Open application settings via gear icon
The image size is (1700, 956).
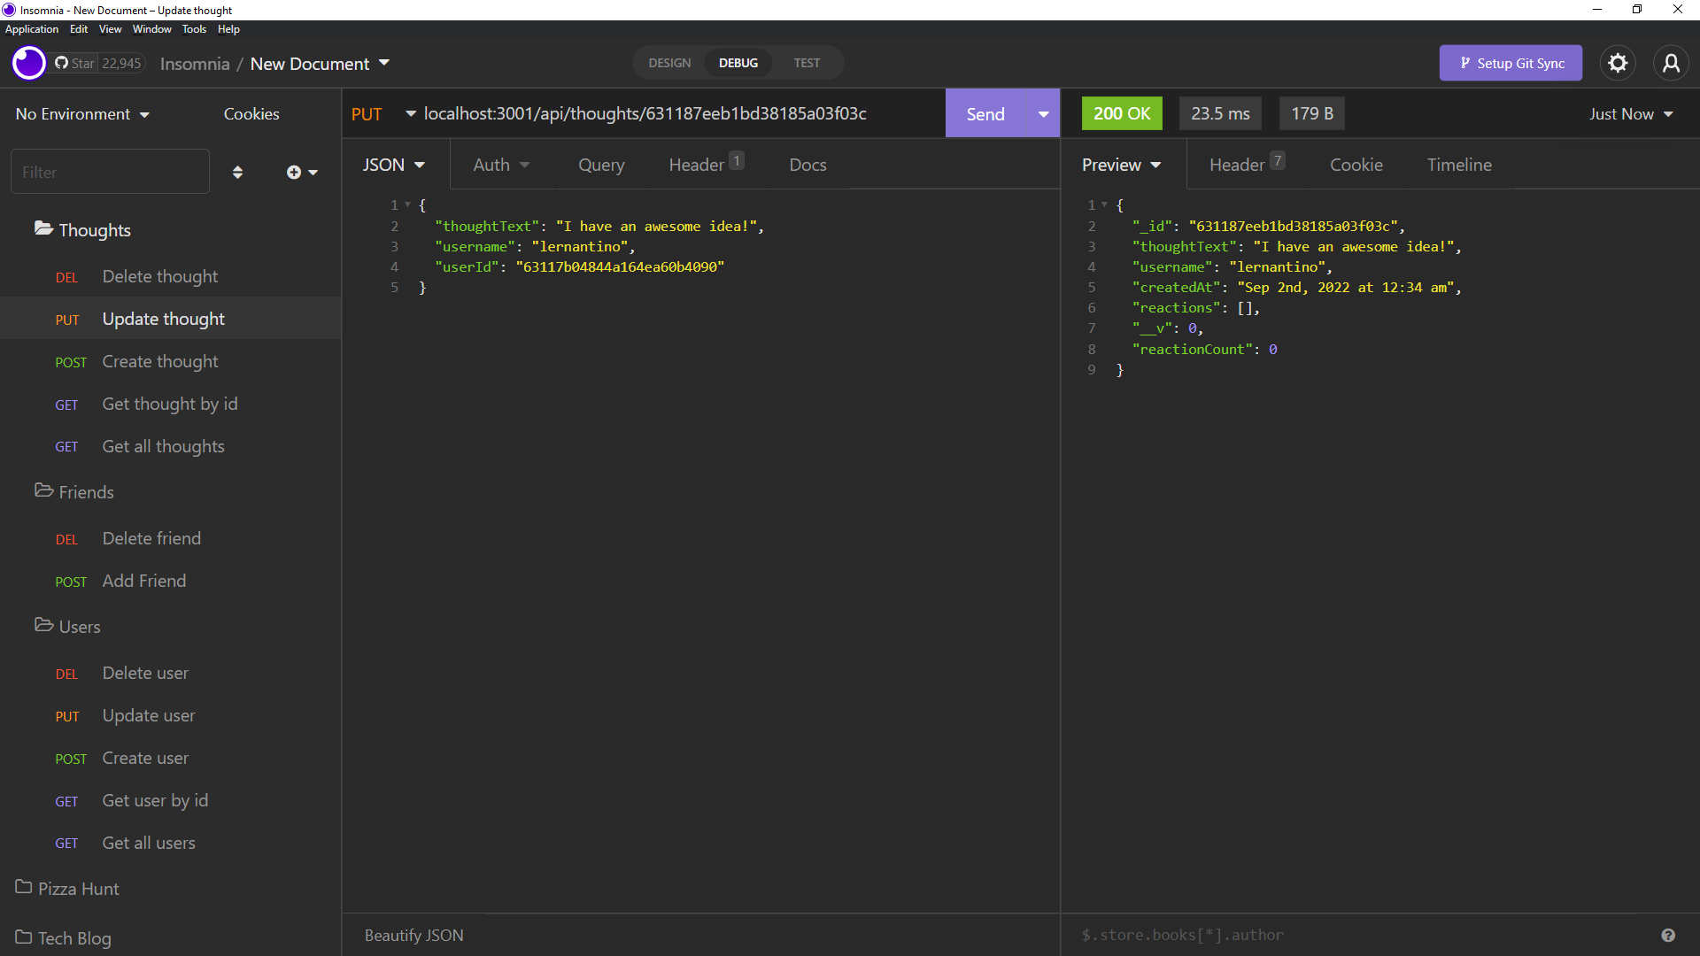1618,63
